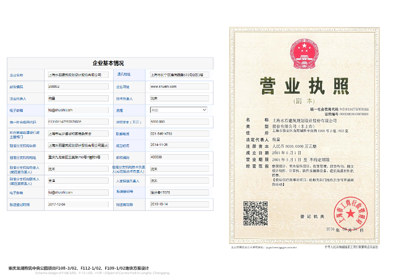Click the 入渝报送负责人 input field
393x277 pixels.
tap(180, 181)
